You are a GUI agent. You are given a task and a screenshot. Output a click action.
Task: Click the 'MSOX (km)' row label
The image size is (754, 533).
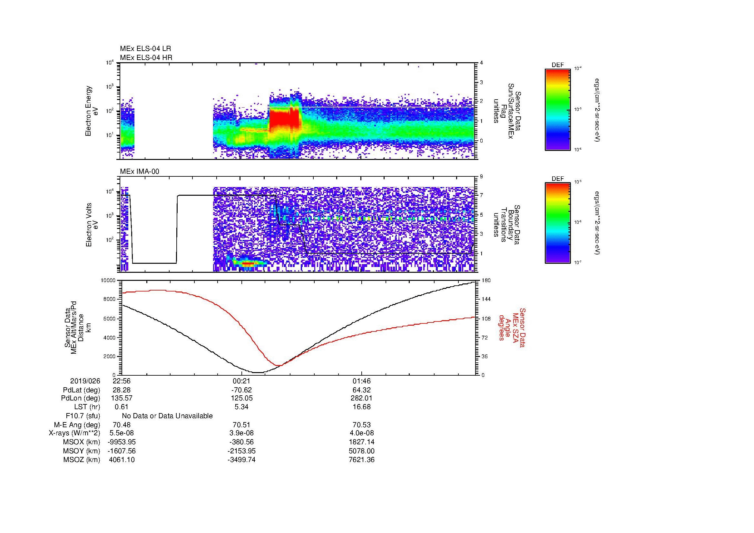[82, 442]
